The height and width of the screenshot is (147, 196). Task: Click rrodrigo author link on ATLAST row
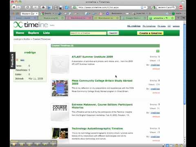pyautogui.click(x=155, y=65)
